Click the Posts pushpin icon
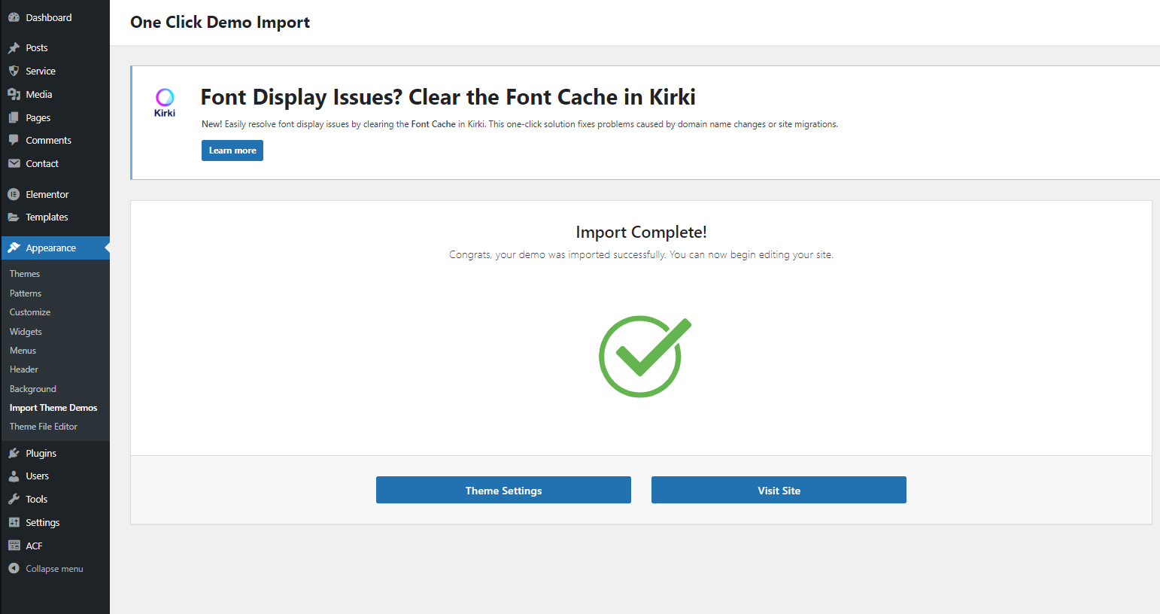Viewport: 1160px width, 614px height. coord(14,47)
